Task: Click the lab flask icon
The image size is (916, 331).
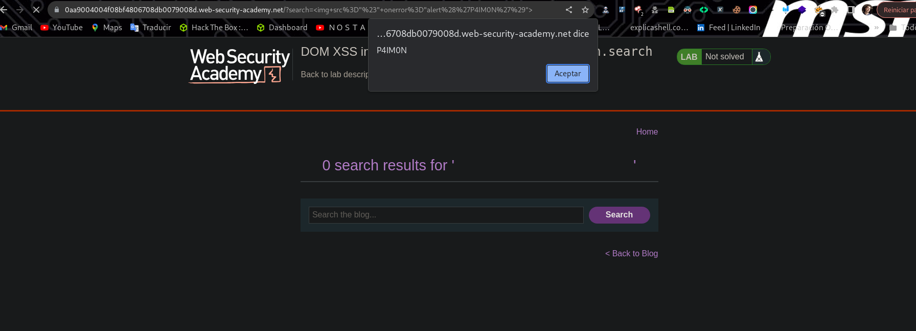Action: pyautogui.click(x=759, y=57)
